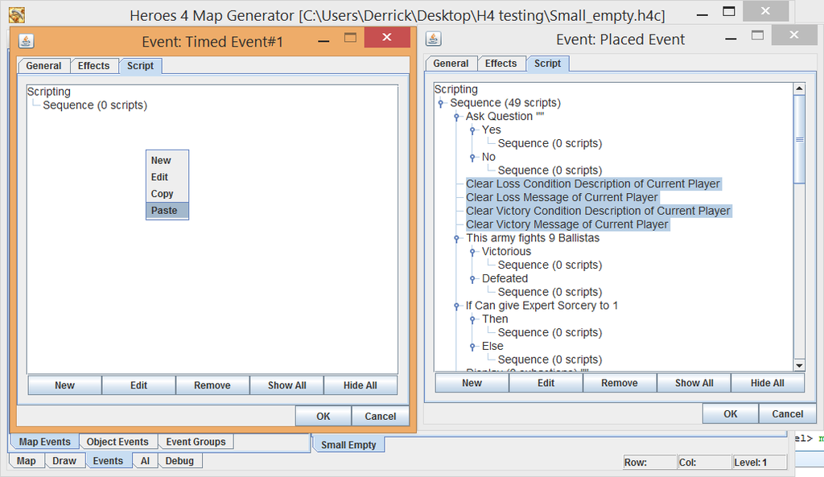Collapse the Else branch node

point(472,346)
